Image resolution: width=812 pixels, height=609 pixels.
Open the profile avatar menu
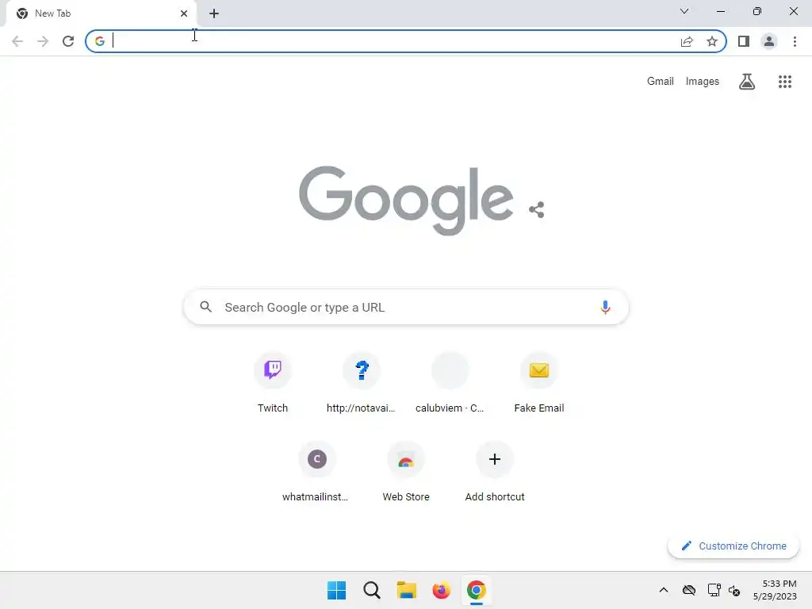(769, 41)
